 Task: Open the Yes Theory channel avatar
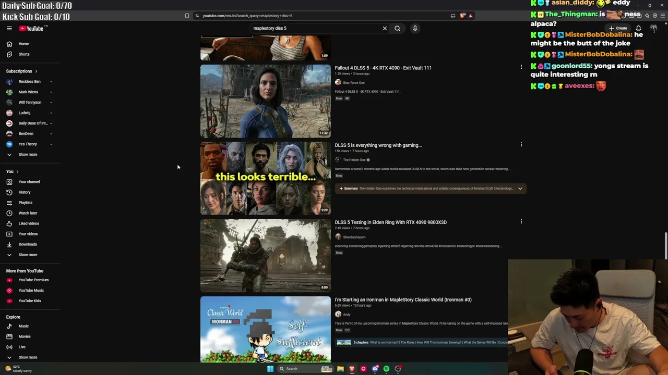click(9, 144)
